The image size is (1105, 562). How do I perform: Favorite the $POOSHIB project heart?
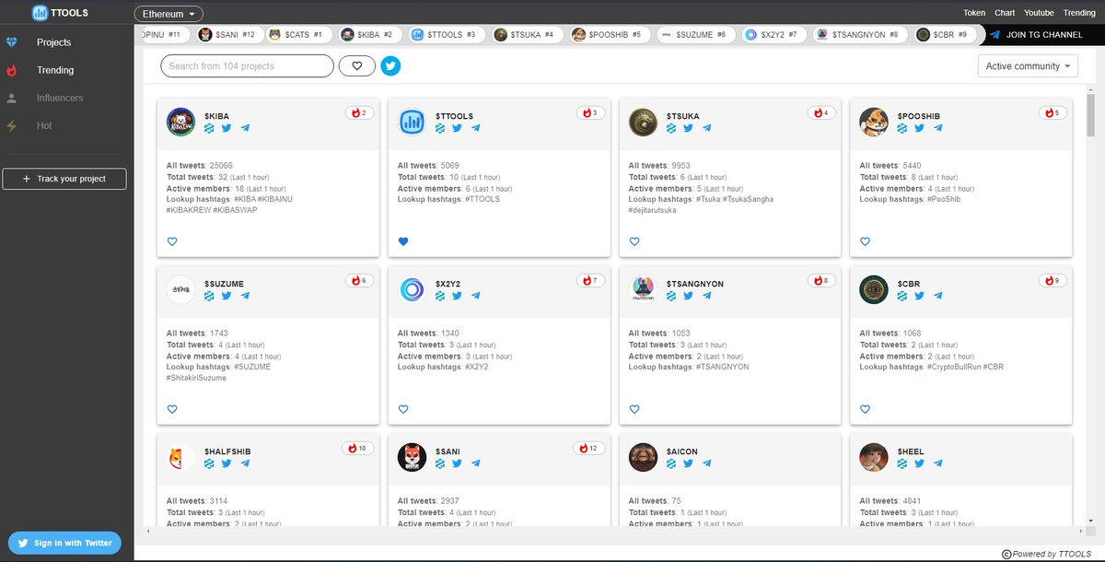click(865, 242)
